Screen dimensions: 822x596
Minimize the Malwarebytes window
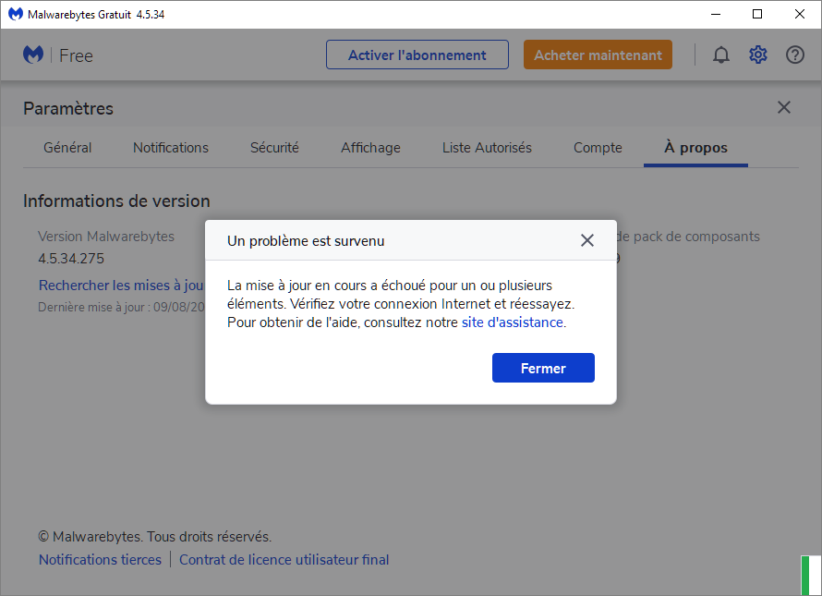click(x=716, y=14)
